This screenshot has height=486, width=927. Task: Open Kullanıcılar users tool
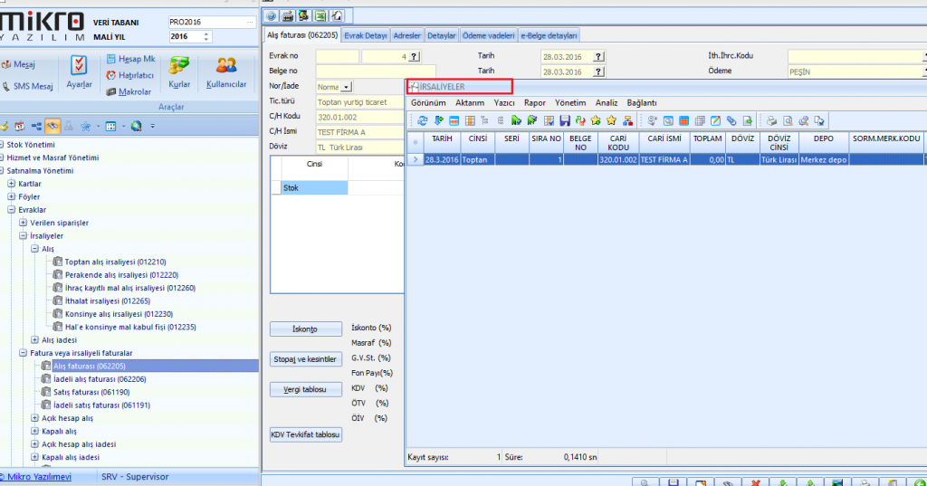(226, 71)
